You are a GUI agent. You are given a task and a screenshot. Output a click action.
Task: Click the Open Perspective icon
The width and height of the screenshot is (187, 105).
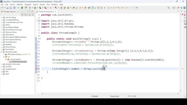pos(174,8)
